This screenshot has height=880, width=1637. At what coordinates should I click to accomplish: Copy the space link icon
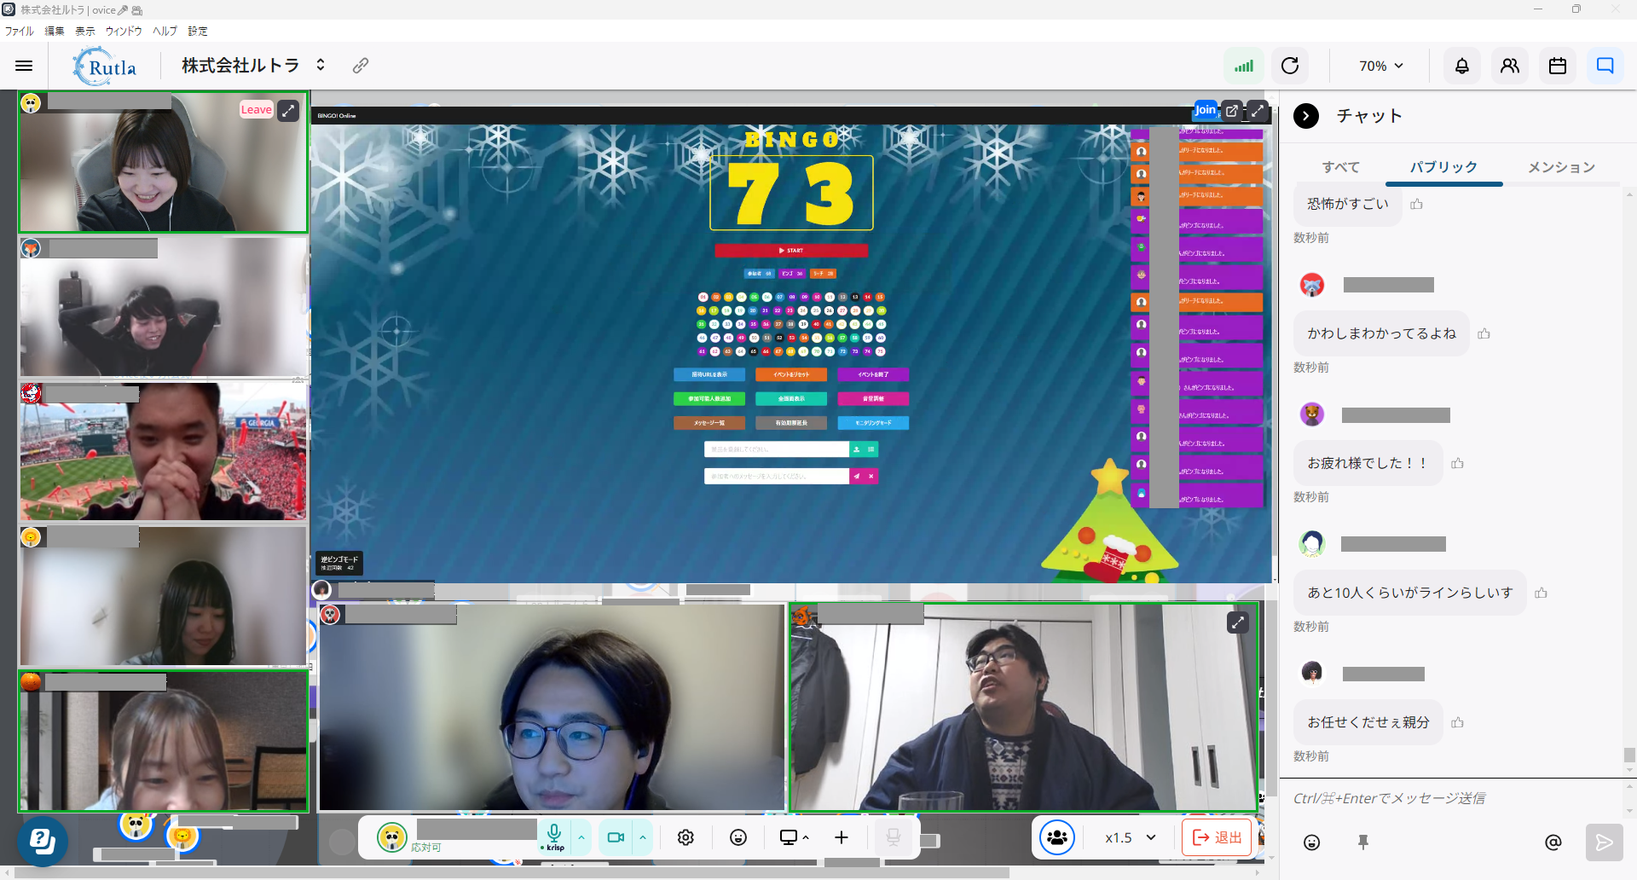pyautogui.click(x=361, y=66)
